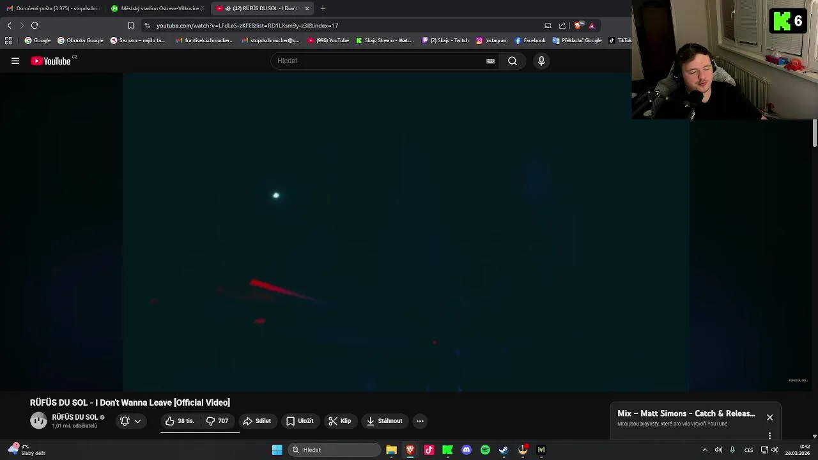The image size is (818, 460).
Task: Open the YouTube guide hamburger menu
Action: click(x=15, y=61)
